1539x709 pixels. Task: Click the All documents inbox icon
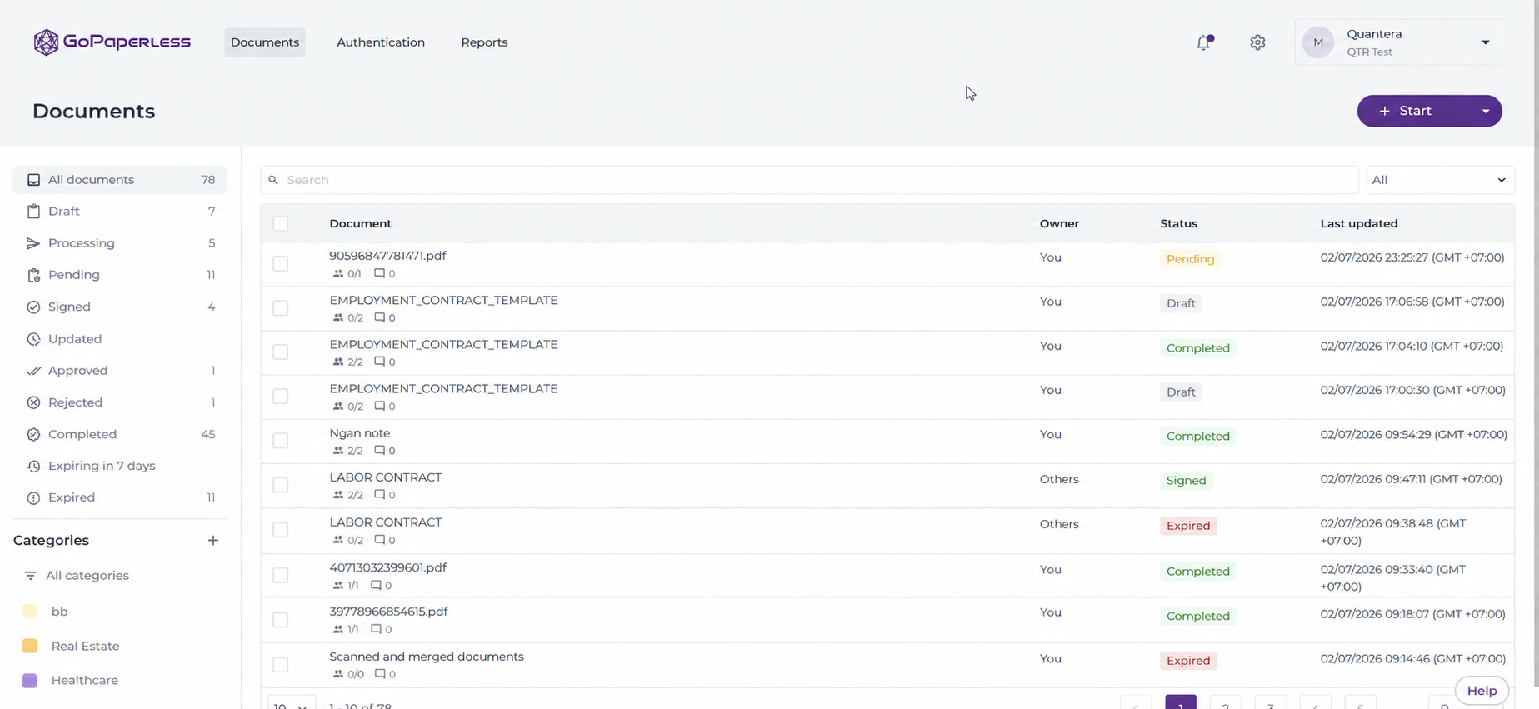click(33, 180)
